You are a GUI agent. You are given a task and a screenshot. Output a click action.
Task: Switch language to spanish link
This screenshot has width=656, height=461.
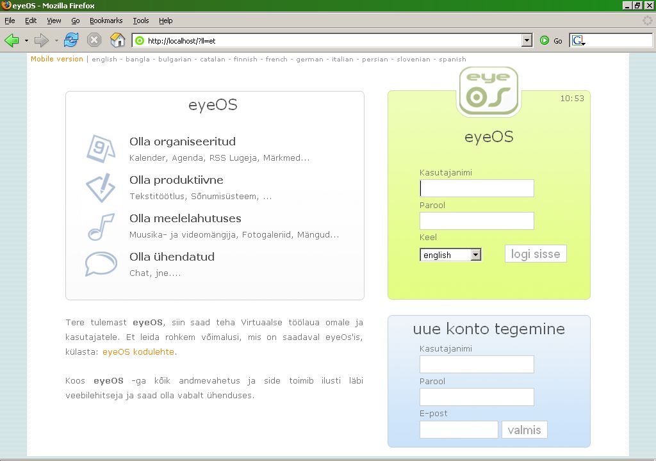pyautogui.click(x=452, y=60)
